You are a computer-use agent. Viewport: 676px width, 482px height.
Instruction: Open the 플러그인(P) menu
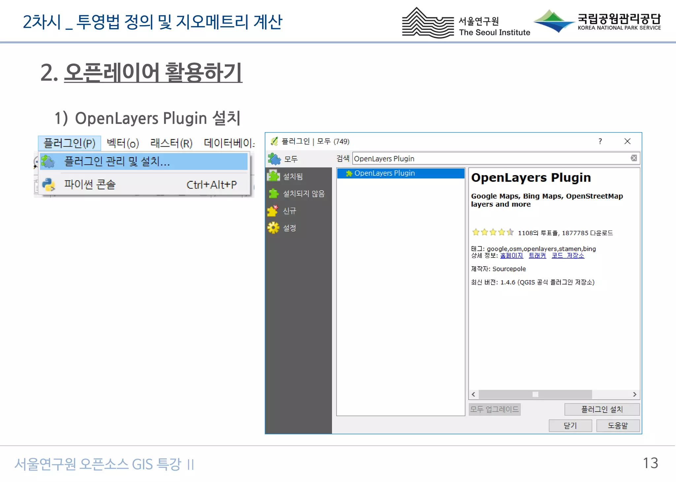point(69,143)
